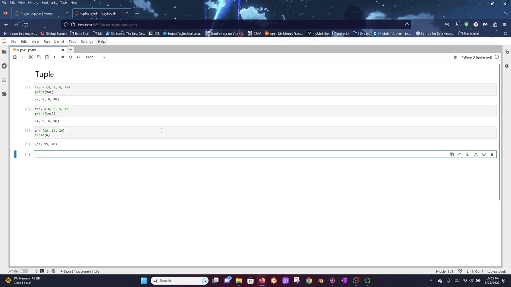Open the File Browser sidebar panel
This screenshot has width=511, height=287.
[4, 52]
